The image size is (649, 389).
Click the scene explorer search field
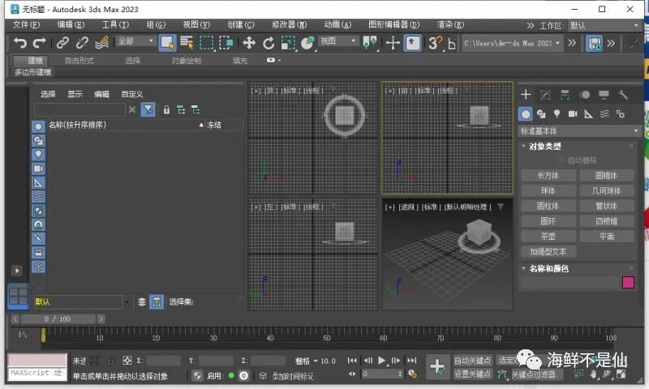80,109
